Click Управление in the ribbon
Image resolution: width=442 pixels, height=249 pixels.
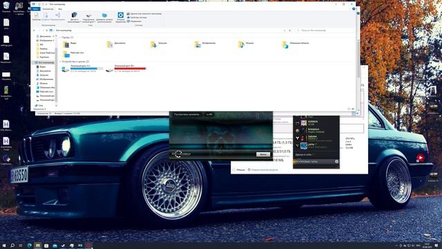(x=134, y=21)
